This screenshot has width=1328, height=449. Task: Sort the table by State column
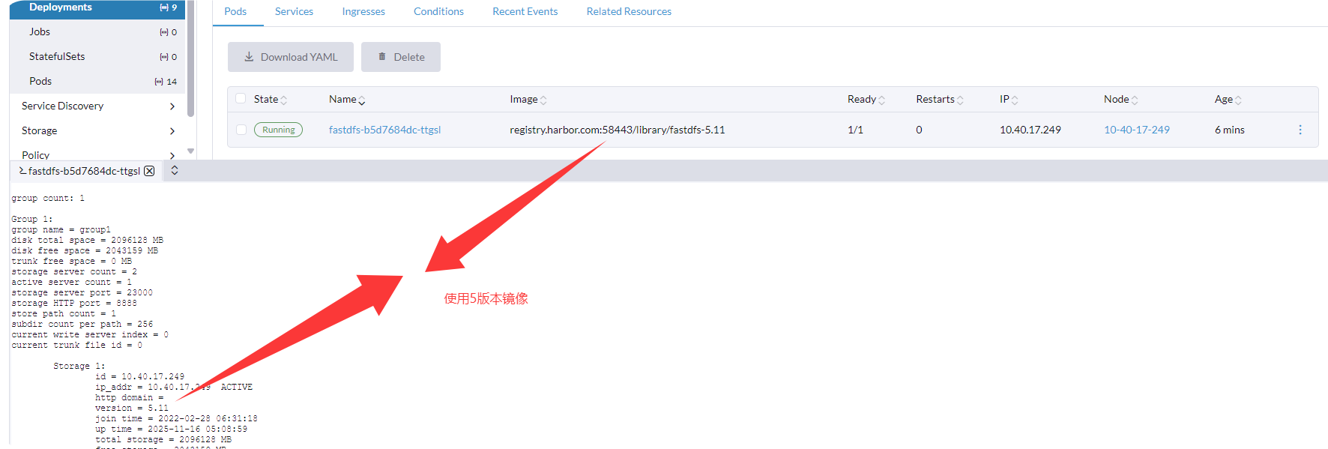point(271,99)
